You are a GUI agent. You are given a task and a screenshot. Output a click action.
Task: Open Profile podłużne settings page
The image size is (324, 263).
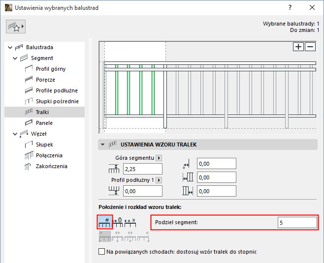[x=57, y=90]
